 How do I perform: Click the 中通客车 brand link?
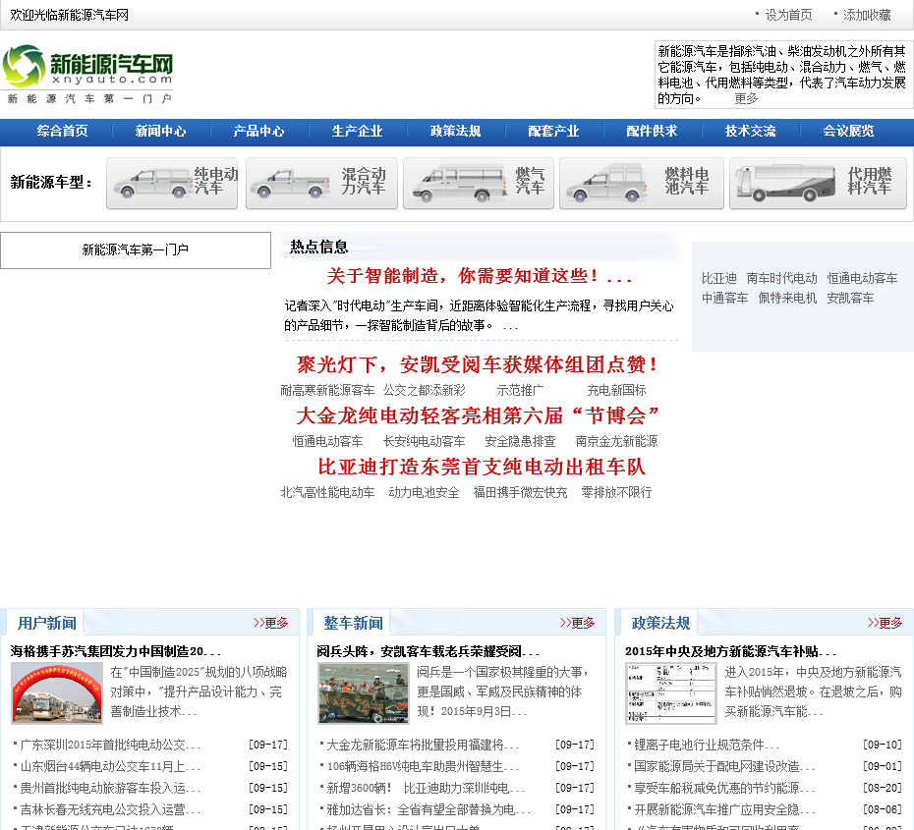pos(724,299)
